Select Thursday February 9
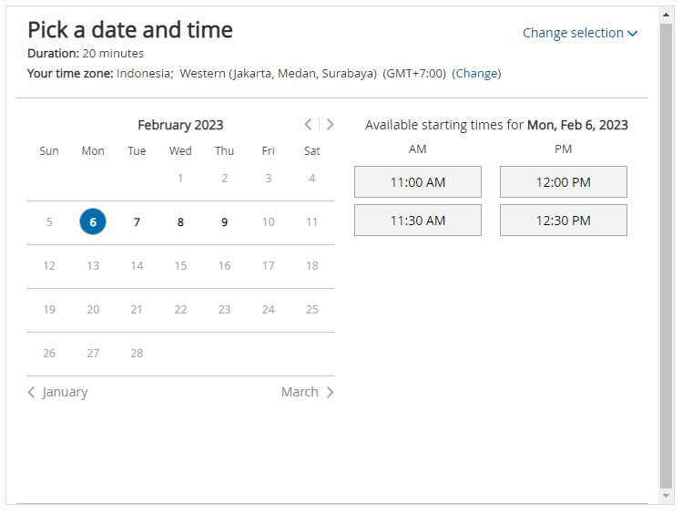682x514 pixels. click(x=224, y=221)
